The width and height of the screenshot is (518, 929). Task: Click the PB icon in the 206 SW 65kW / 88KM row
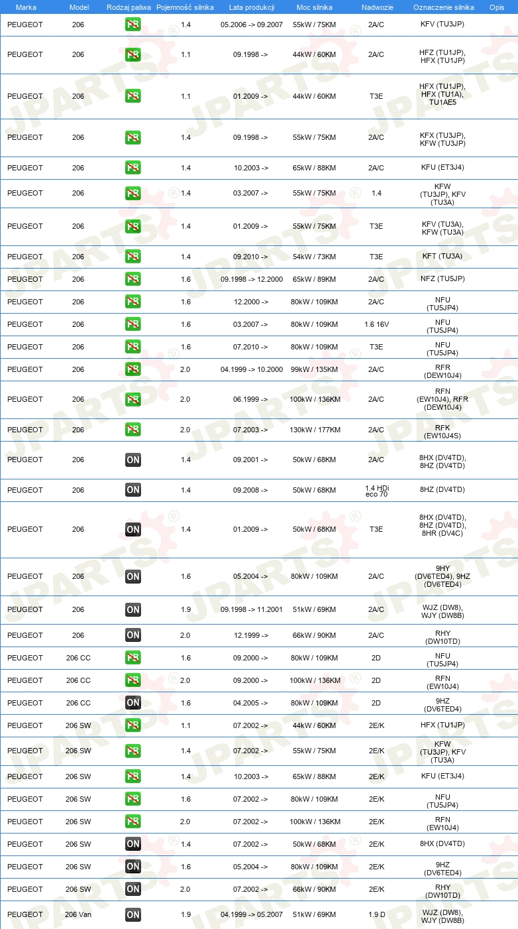pyautogui.click(x=133, y=776)
